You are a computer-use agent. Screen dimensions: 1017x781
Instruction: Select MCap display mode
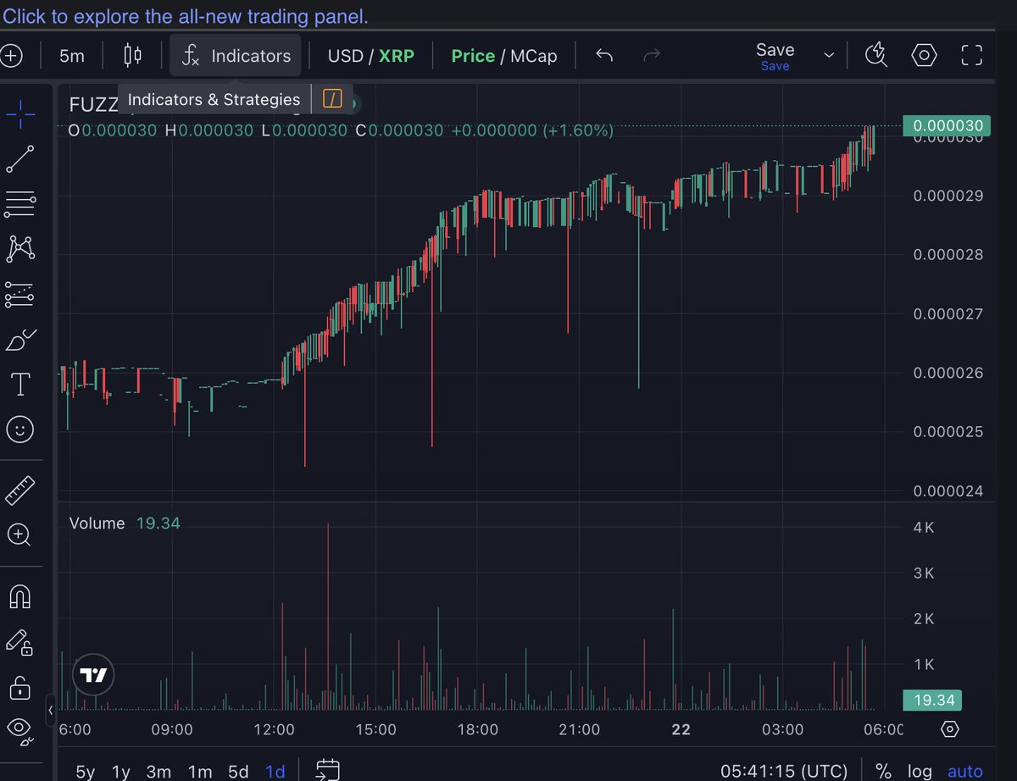click(x=534, y=56)
